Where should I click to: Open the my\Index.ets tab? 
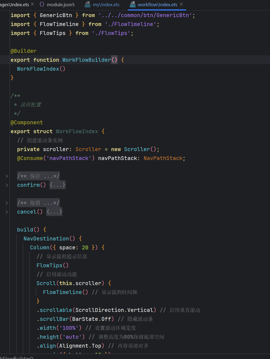106,5
